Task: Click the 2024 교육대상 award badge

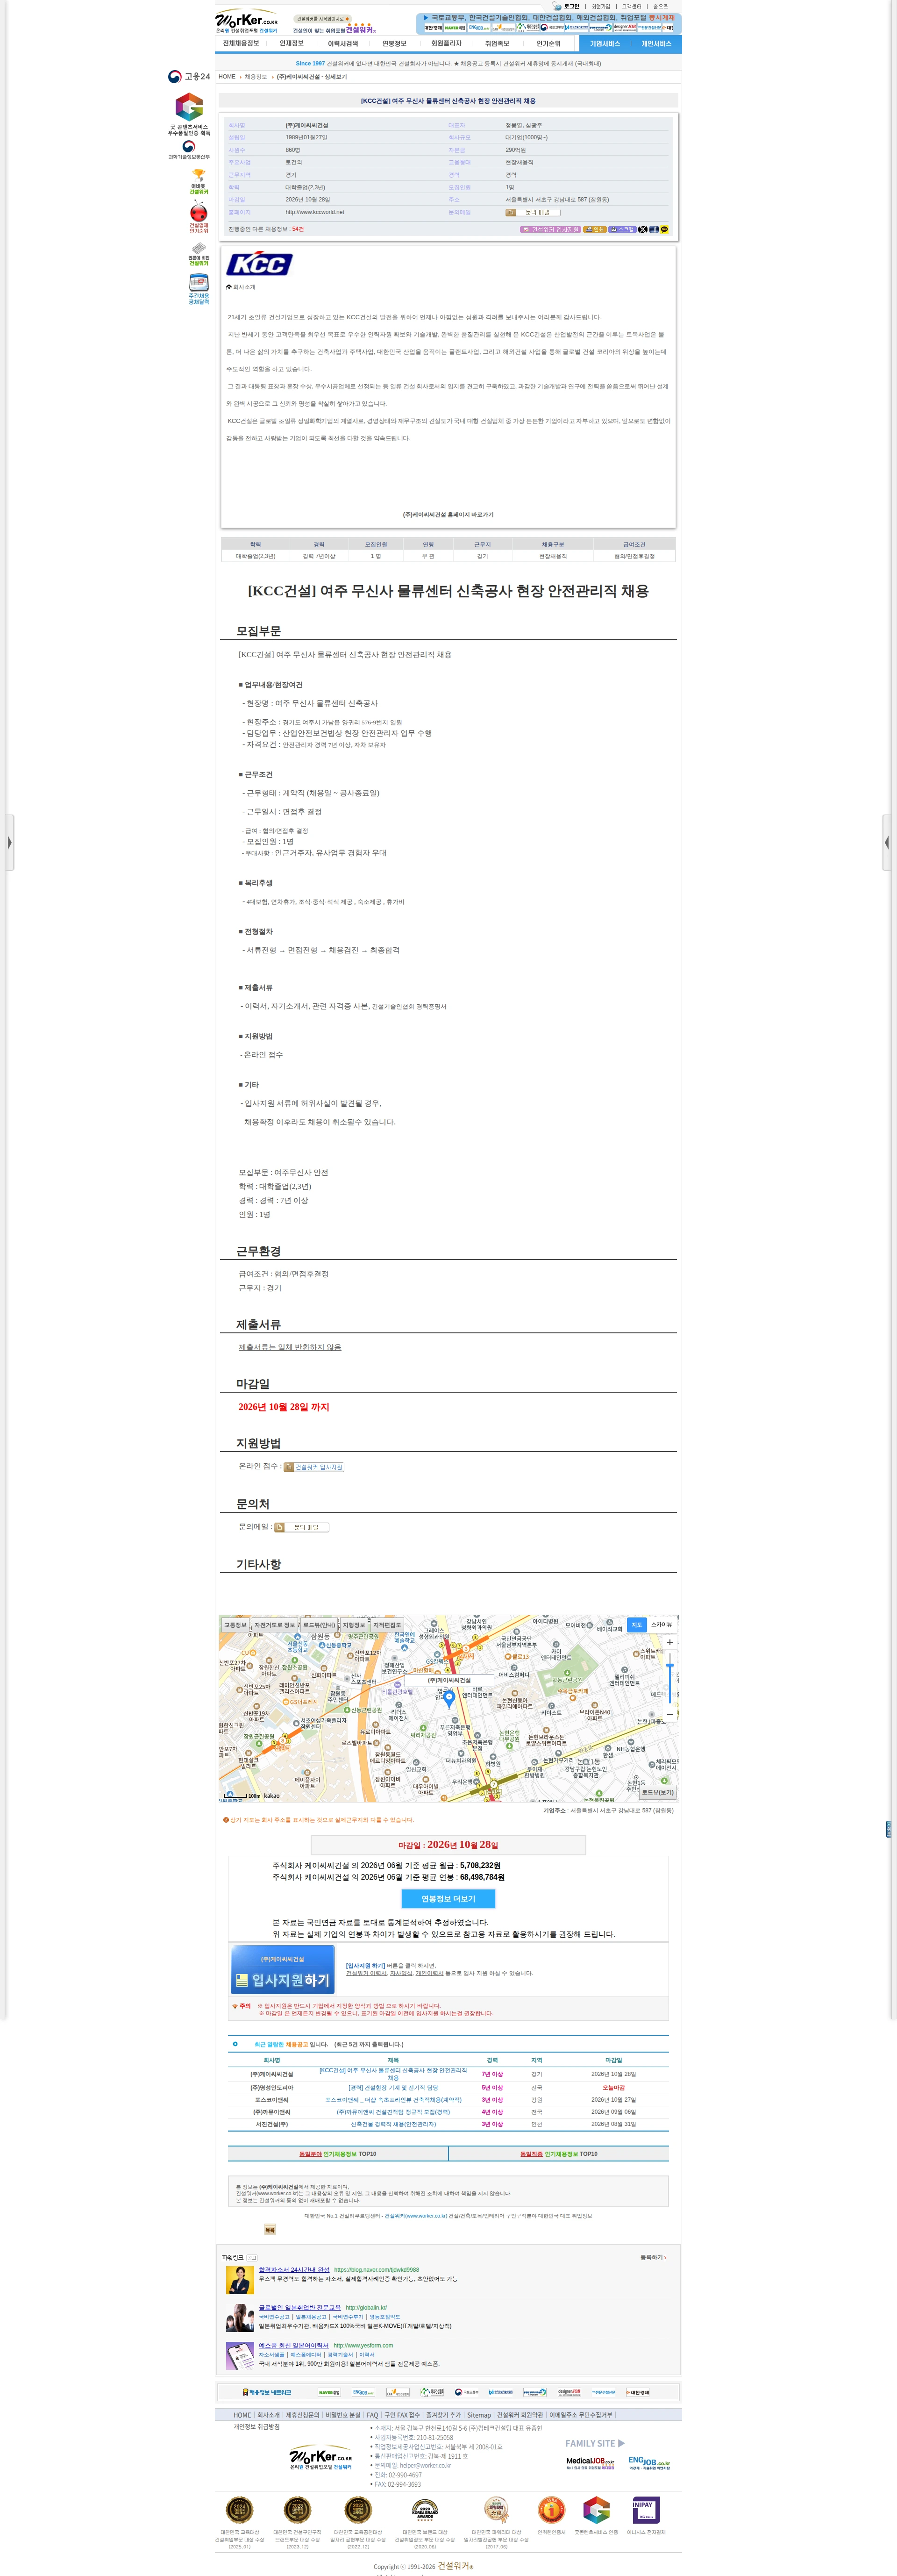Action: point(240,2509)
